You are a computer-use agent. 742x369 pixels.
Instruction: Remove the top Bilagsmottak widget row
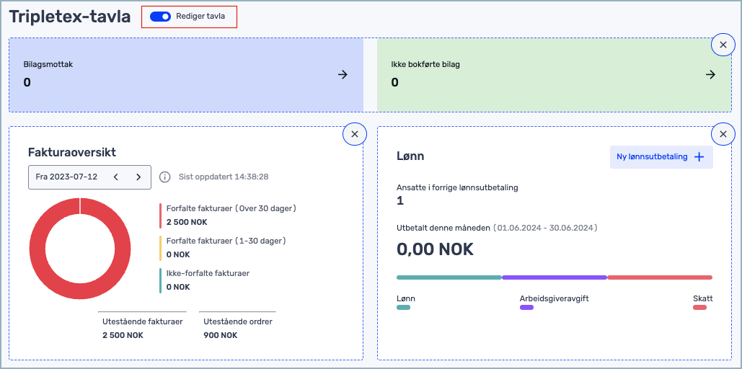coord(723,45)
